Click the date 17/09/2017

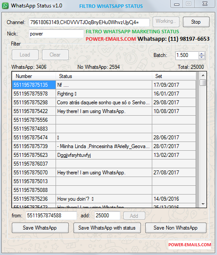tap(174, 85)
